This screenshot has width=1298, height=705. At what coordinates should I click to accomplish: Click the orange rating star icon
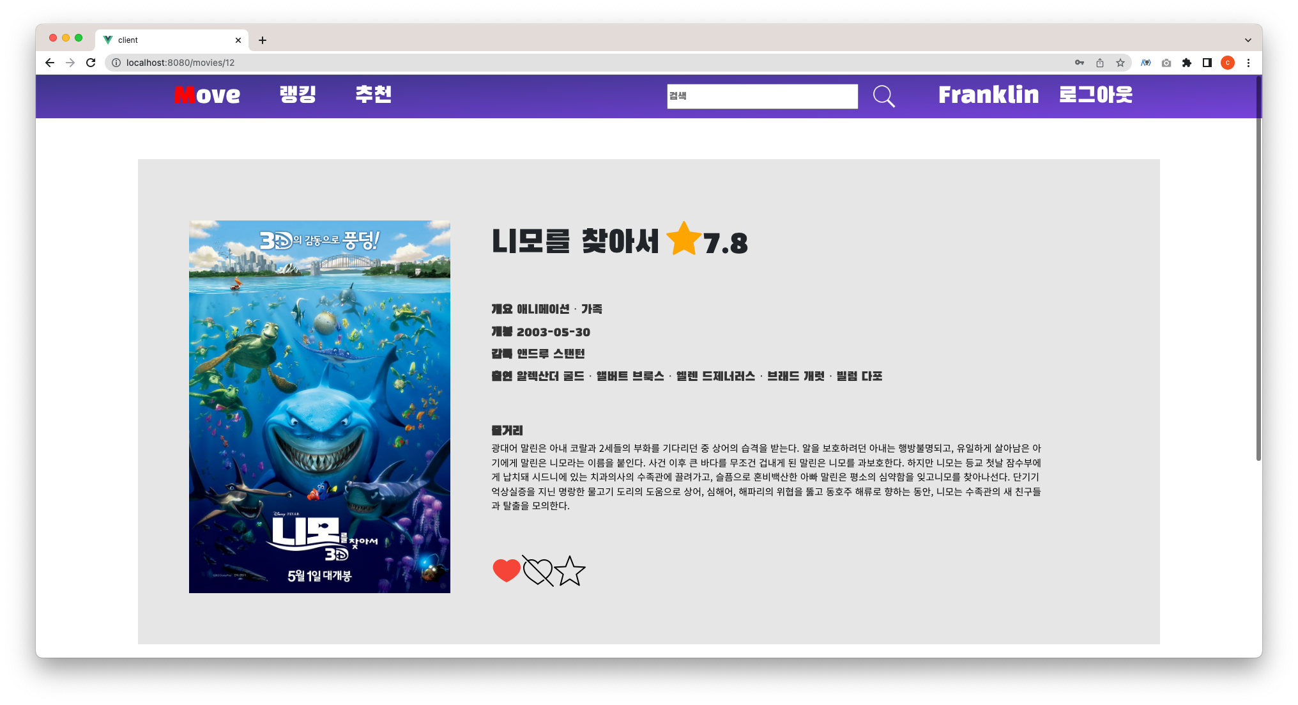tap(683, 240)
